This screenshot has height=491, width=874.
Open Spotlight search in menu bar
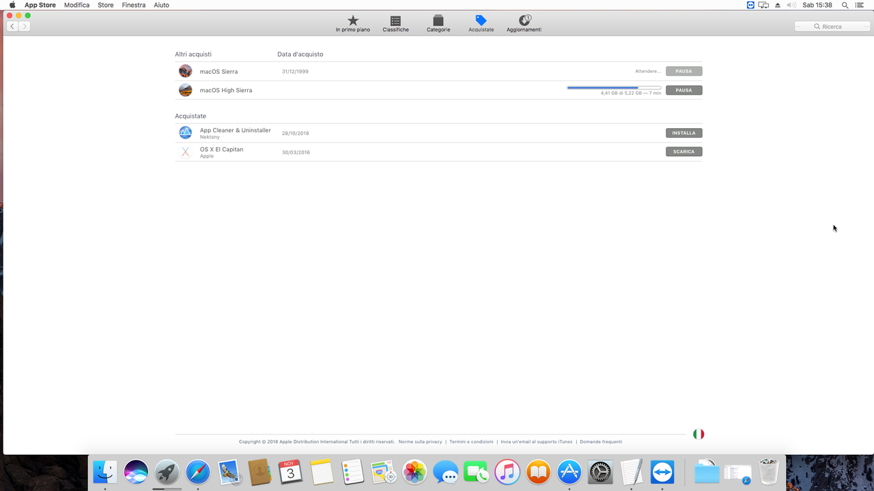(845, 5)
